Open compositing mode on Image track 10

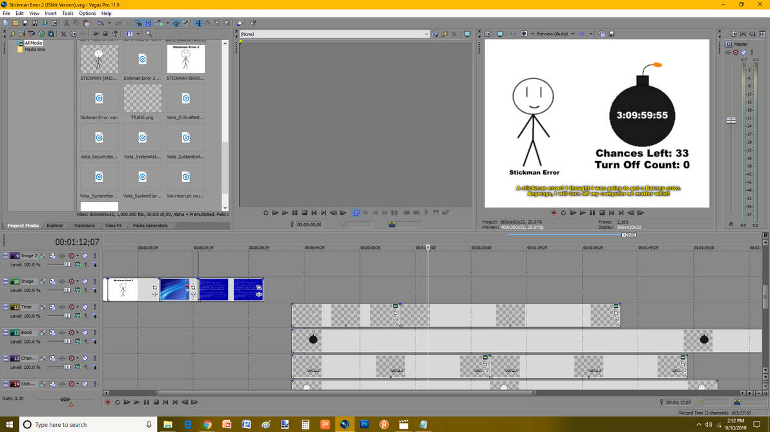tap(79, 291)
